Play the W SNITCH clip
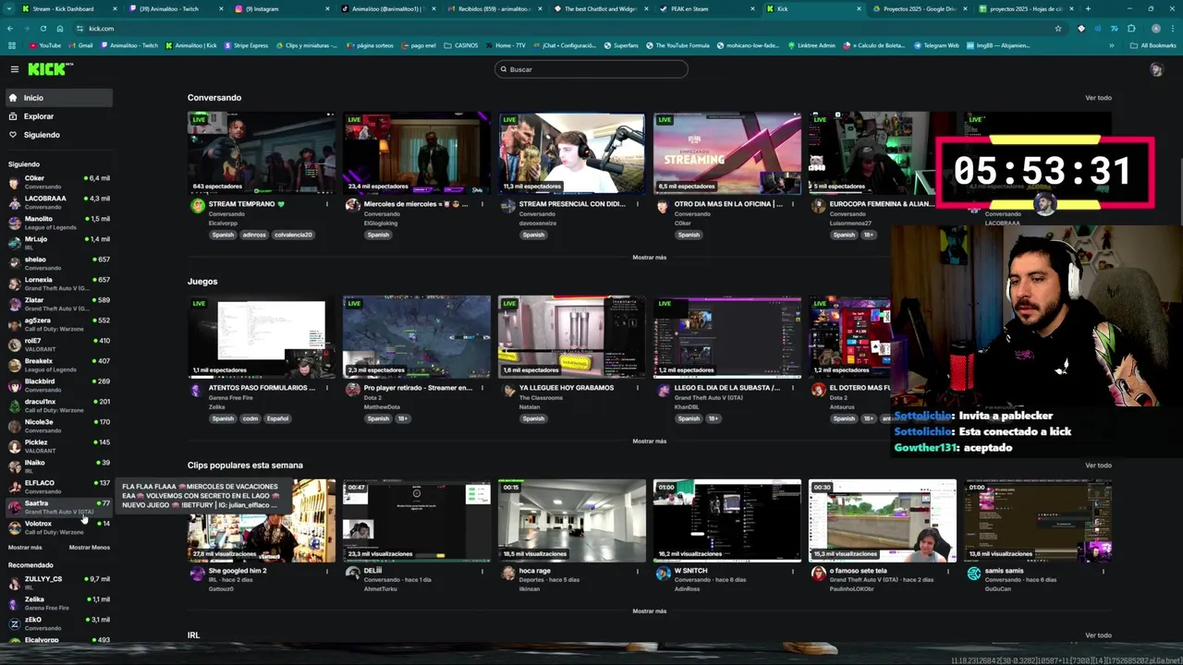The width and height of the screenshot is (1183, 665). pos(727,520)
